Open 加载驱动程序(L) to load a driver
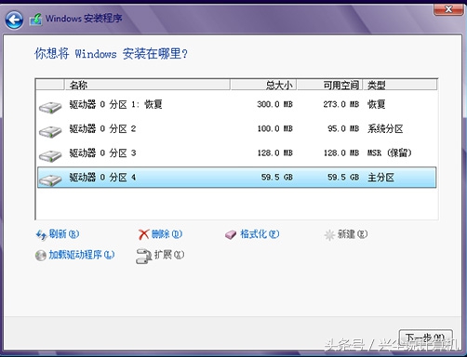The image size is (467, 357). click(82, 255)
